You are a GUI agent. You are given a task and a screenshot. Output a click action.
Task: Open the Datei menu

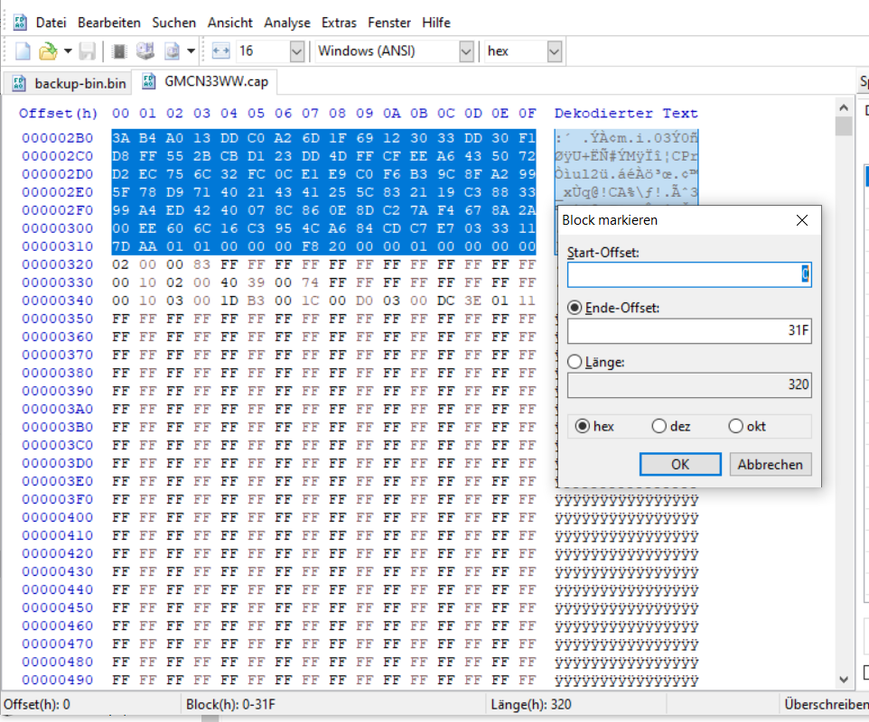51,23
